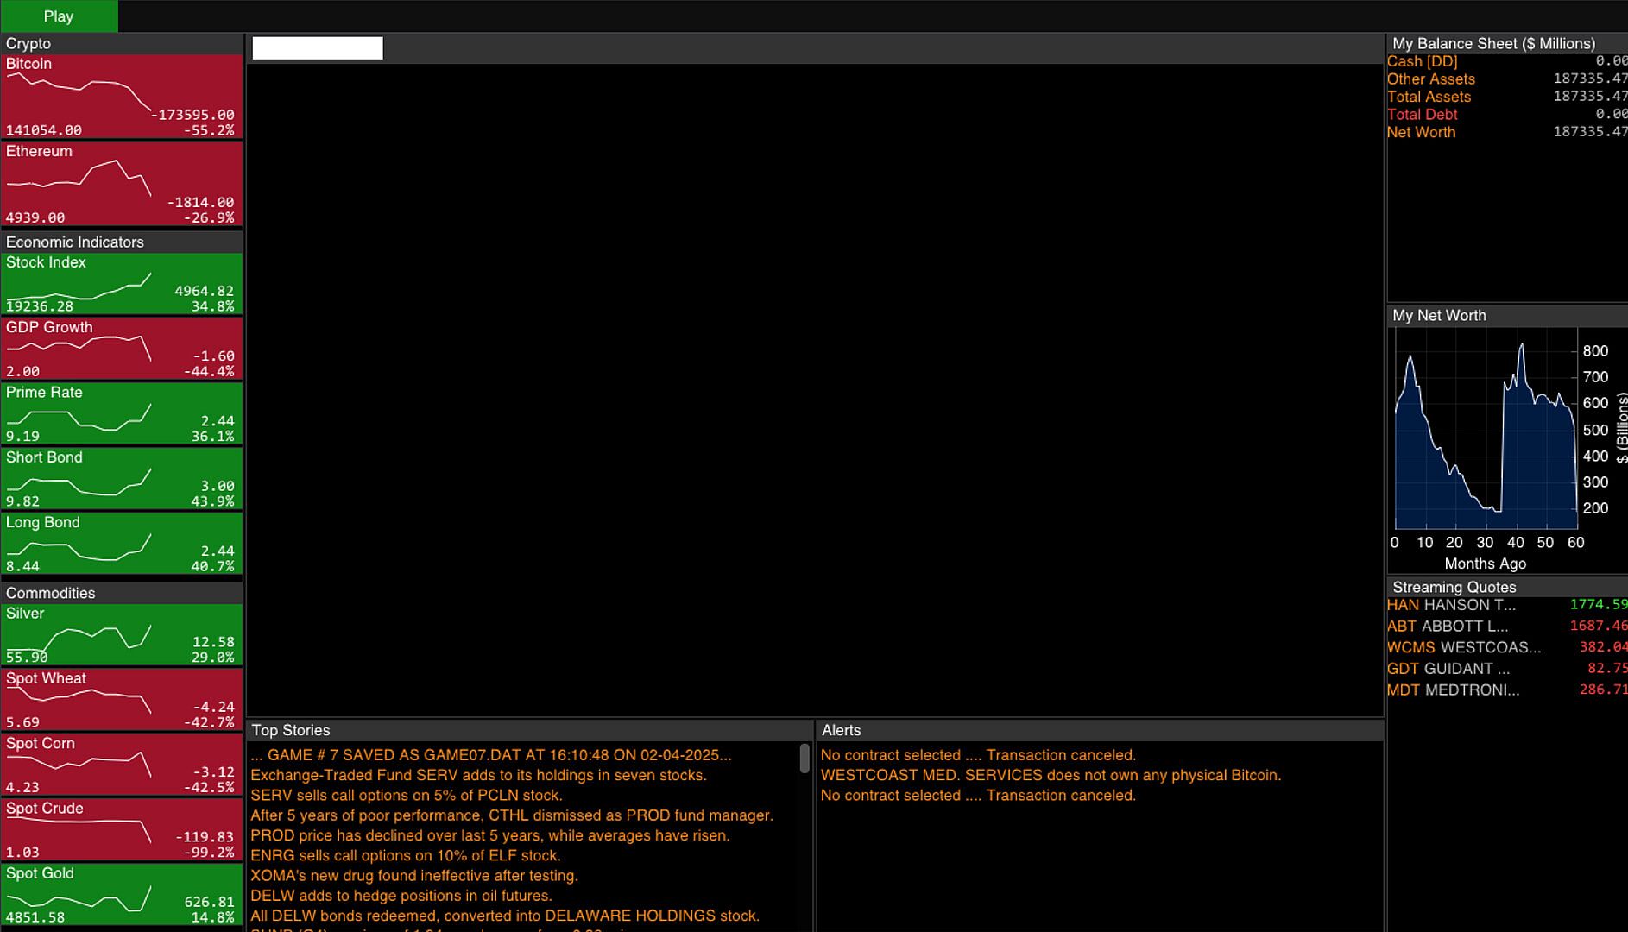
Task: Click the Cash [DD] balance sheet row
Action: (x=1507, y=61)
